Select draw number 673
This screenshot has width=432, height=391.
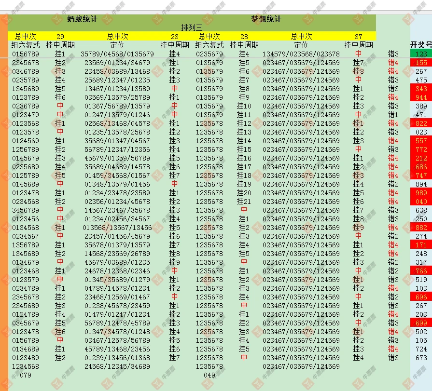tap(421, 358)
